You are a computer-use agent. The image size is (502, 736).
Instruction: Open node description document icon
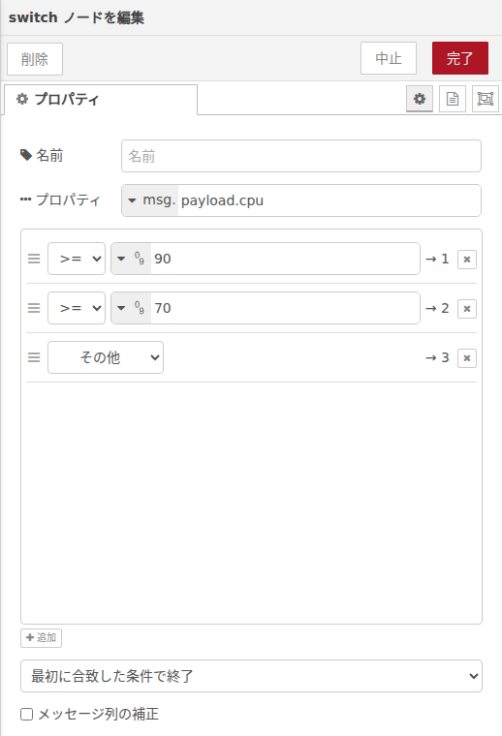[x=453, y=99]
